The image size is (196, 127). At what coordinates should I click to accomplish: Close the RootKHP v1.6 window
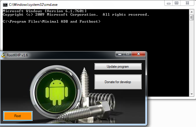coord(138,54)
